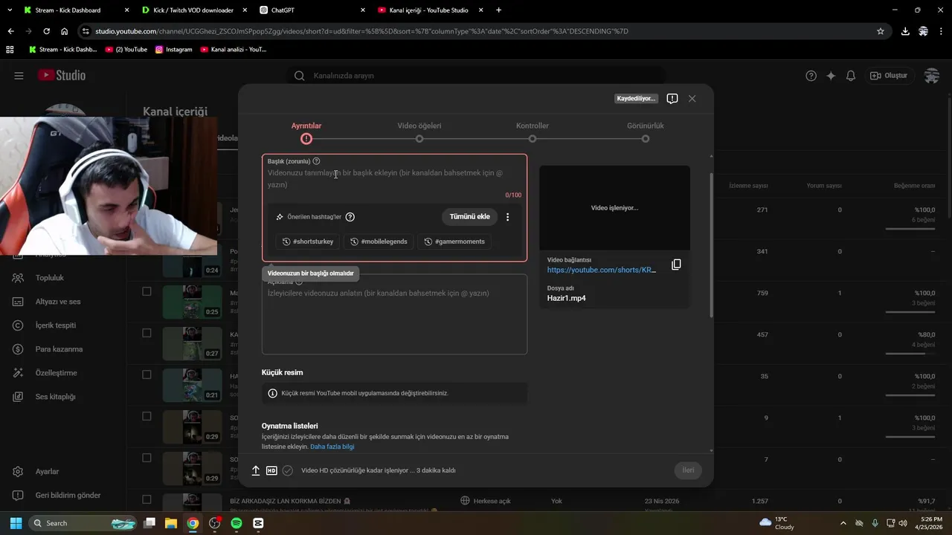
Task: Open the Oluştur create button
Action: (x=889, y=76)
